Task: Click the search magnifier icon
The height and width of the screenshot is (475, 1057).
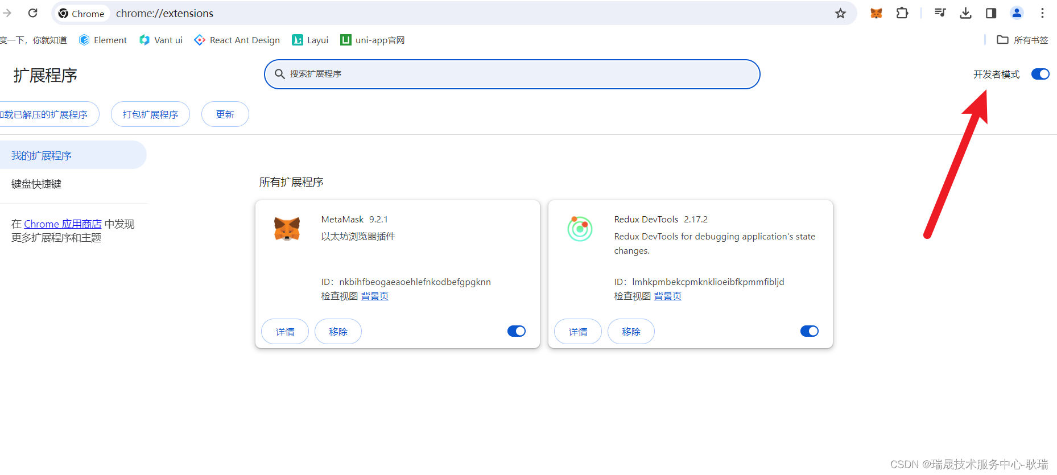Action: click(x=280, y=74)
